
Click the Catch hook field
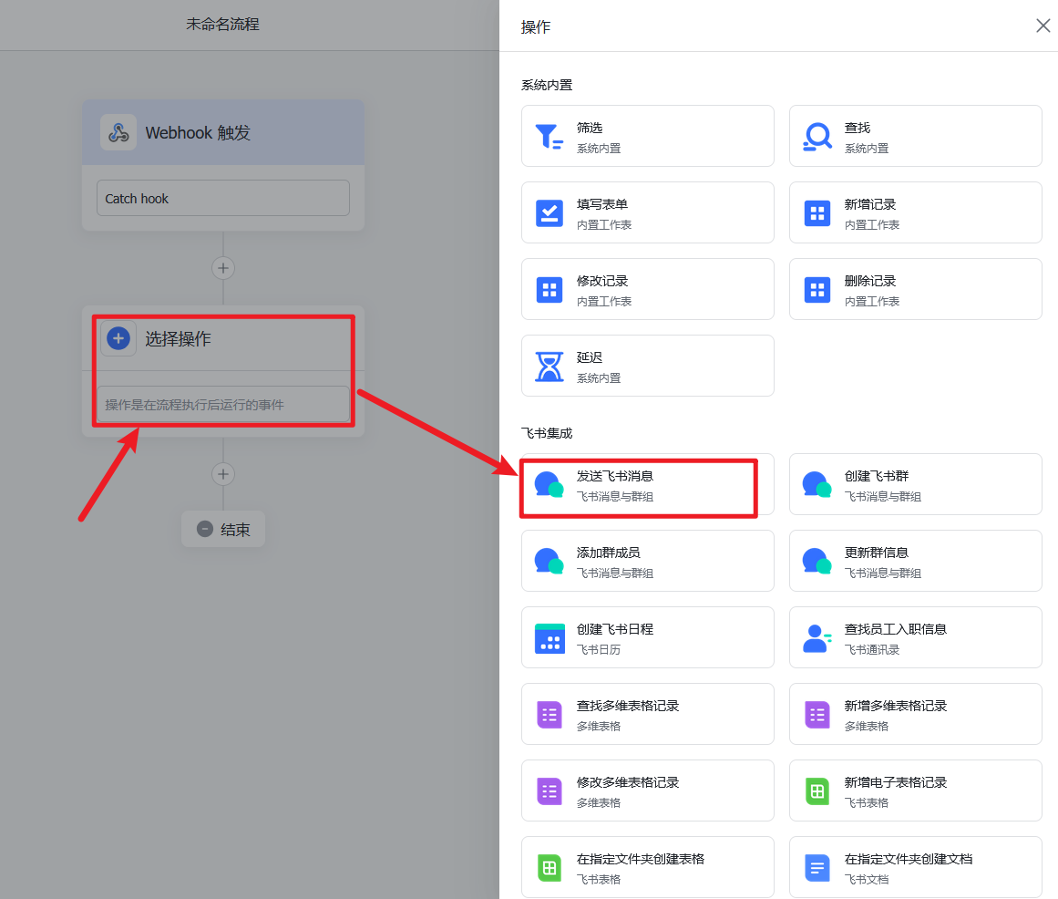pos(223,198)
